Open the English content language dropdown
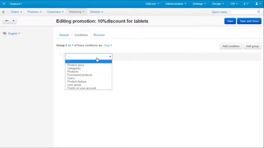 (x=14, y=34)
